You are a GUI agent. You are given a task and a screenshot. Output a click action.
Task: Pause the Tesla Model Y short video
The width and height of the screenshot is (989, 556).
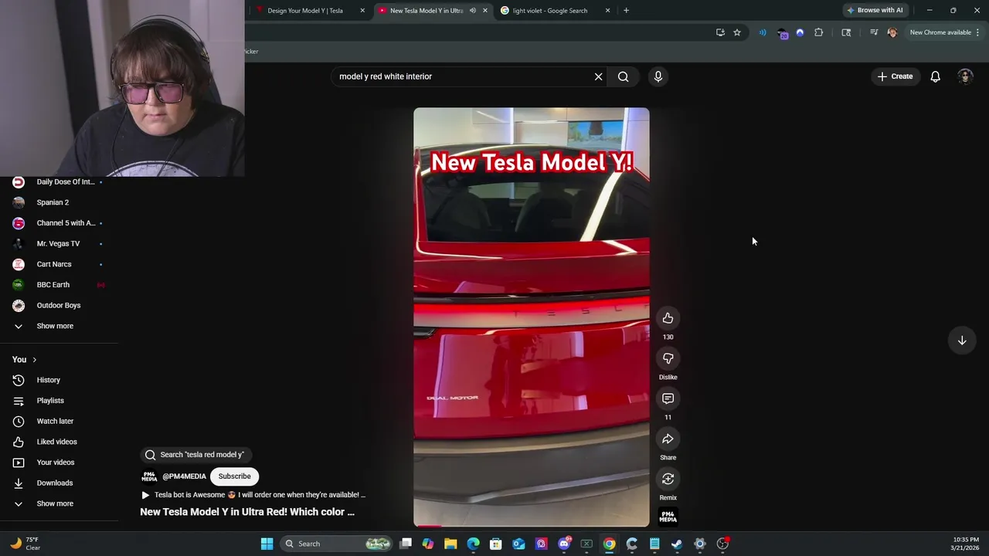532,317
